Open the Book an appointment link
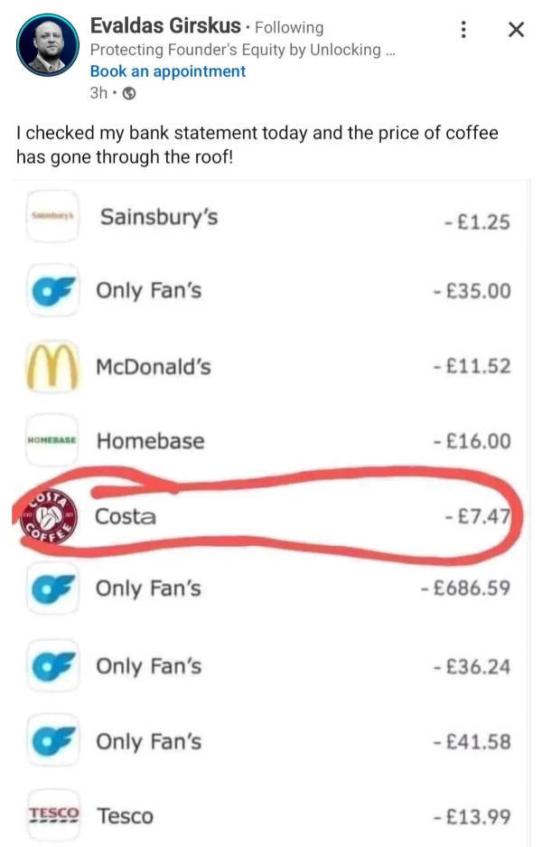 (168, 71)
